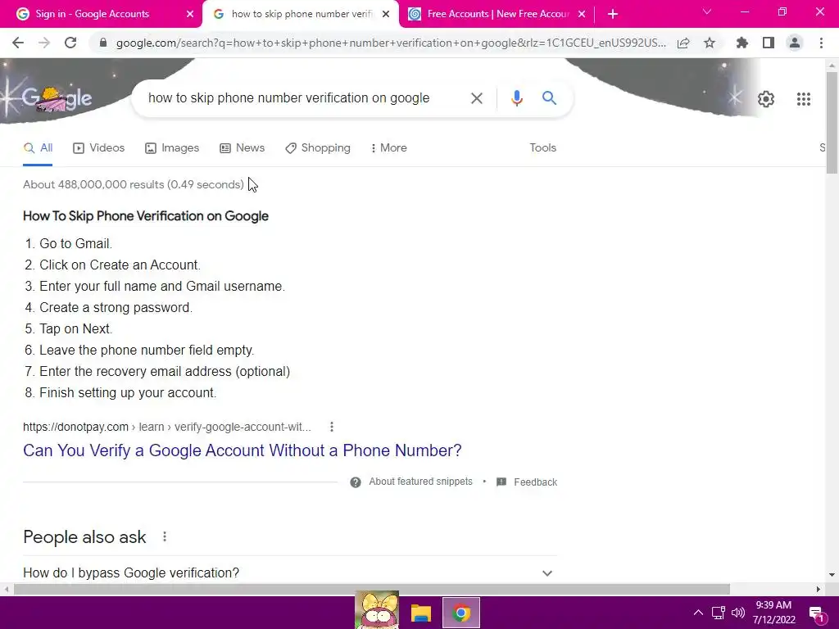Close the Free Accounts tab
839x629 pixels.
582,15
